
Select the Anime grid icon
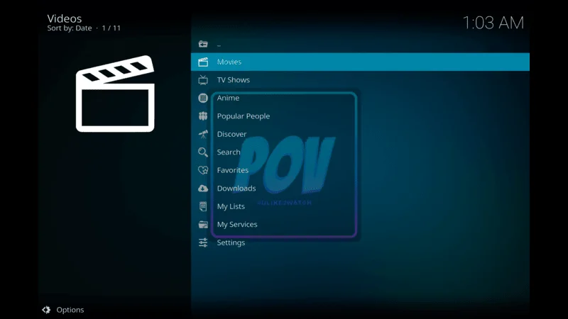[203, 98]
